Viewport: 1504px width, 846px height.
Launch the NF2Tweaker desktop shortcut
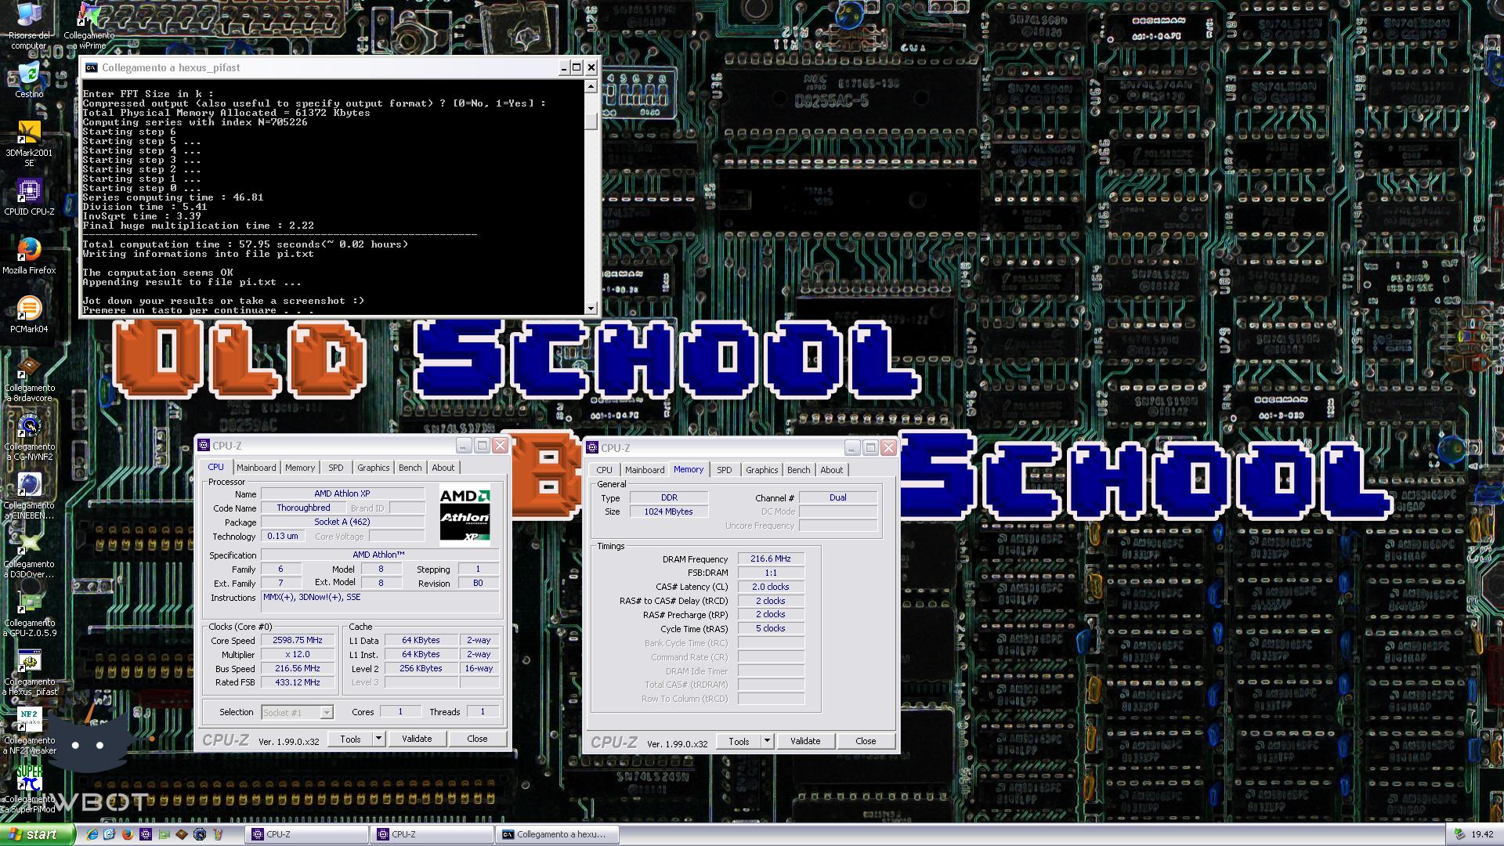pyautogui.click(x=29, y=732)
